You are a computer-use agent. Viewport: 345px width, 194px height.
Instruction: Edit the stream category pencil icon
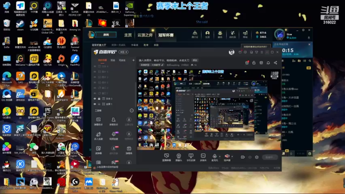tap(163, 65)
